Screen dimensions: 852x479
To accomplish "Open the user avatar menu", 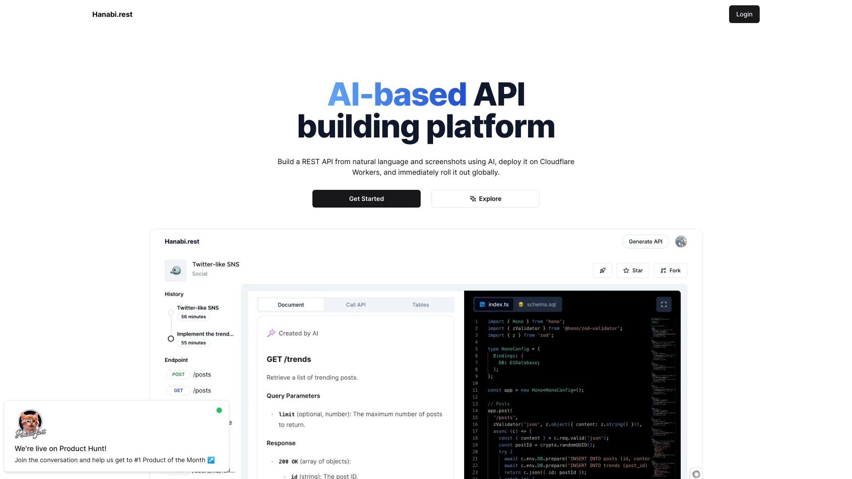I will click(x=681, y=241).
